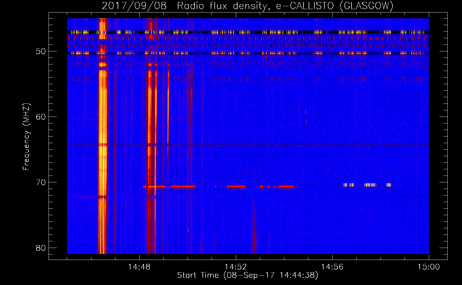Click the red horizontal emission line near 70 MHz

[x=218, y=187]
